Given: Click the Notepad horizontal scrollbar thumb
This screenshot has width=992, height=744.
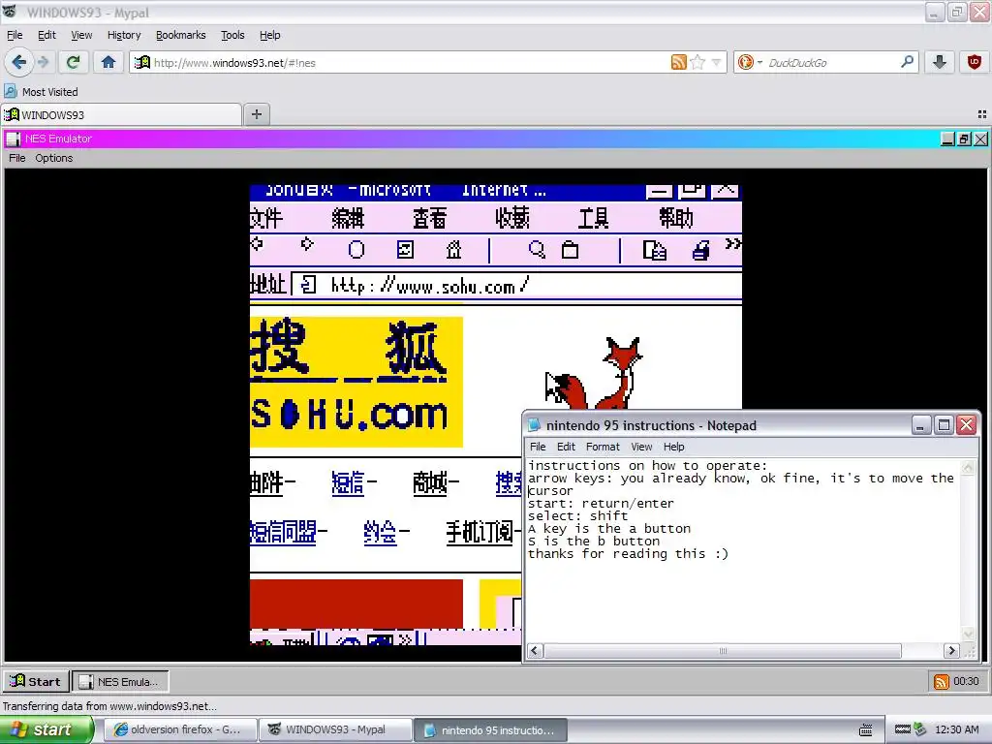Looking at the screenshot, I should [723, 650].
